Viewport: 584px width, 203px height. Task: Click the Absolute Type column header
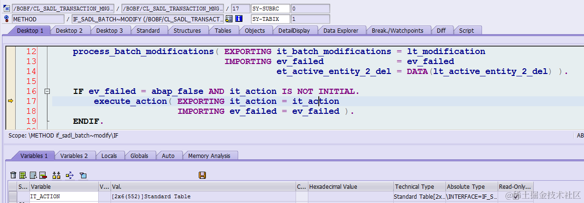[x=472, y=187]
